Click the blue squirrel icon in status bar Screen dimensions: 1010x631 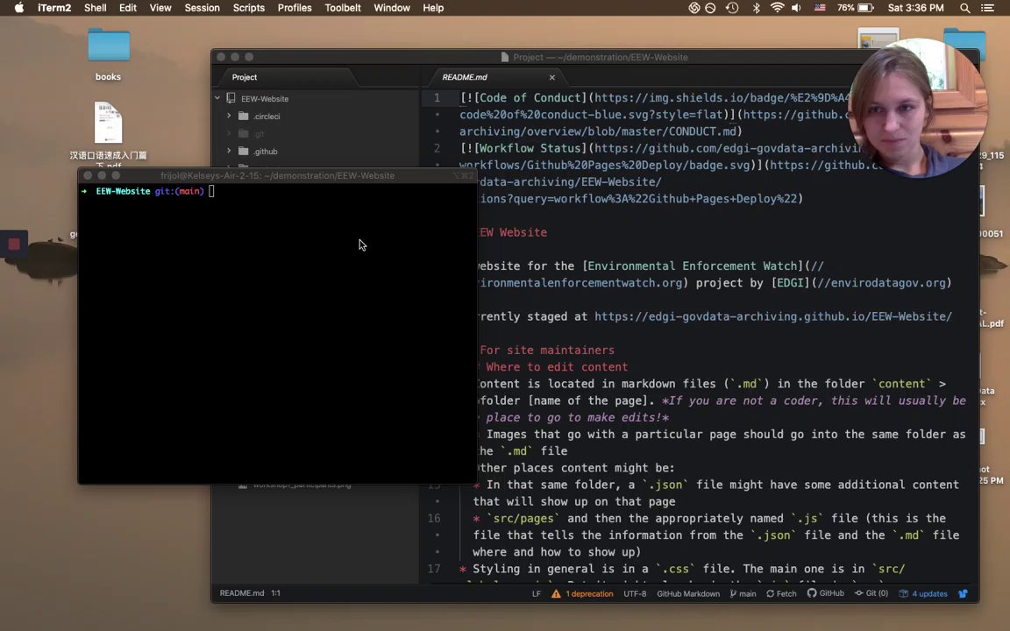[x=963, y=593]
